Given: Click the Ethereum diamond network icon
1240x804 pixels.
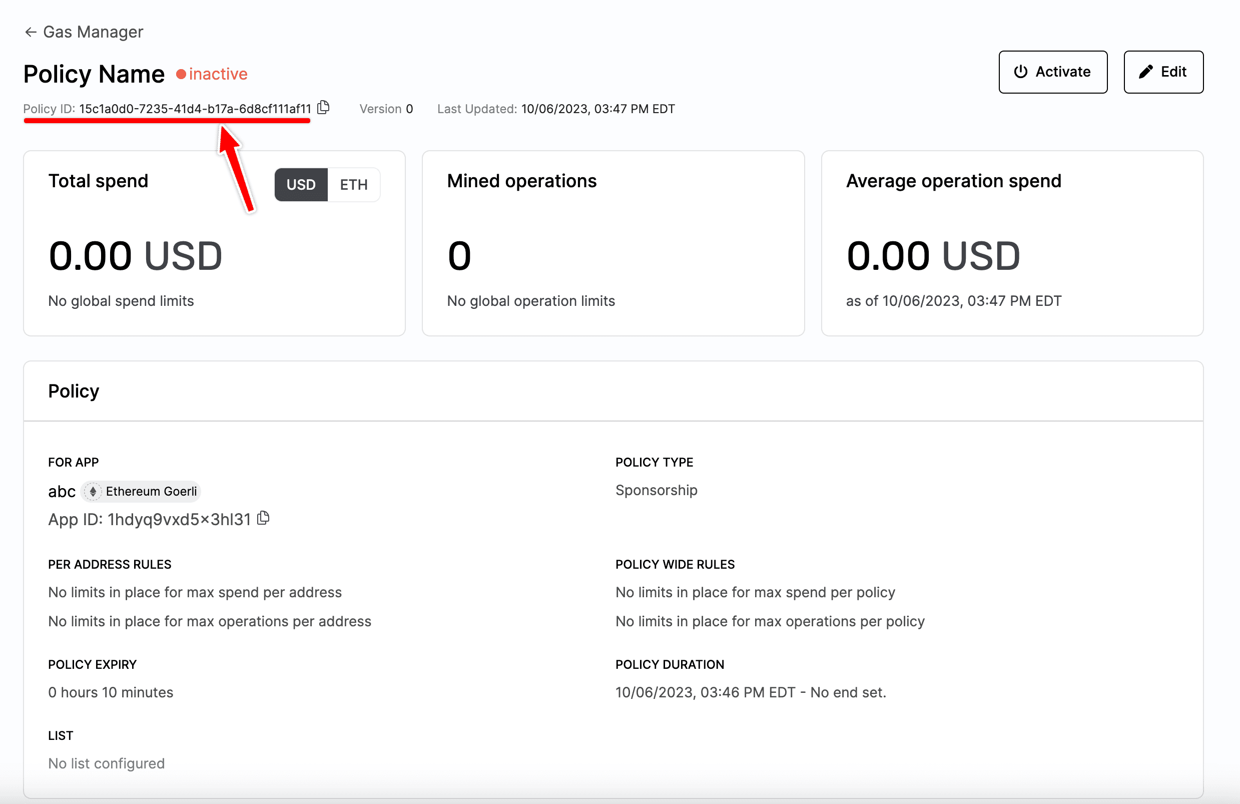Looking at the screenshot, I should pyautogui.click(x=93, y=491).
